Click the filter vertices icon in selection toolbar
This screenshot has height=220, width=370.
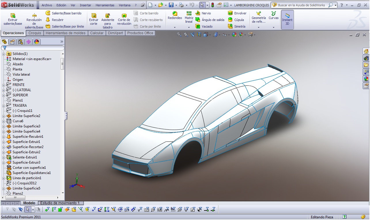47,209
